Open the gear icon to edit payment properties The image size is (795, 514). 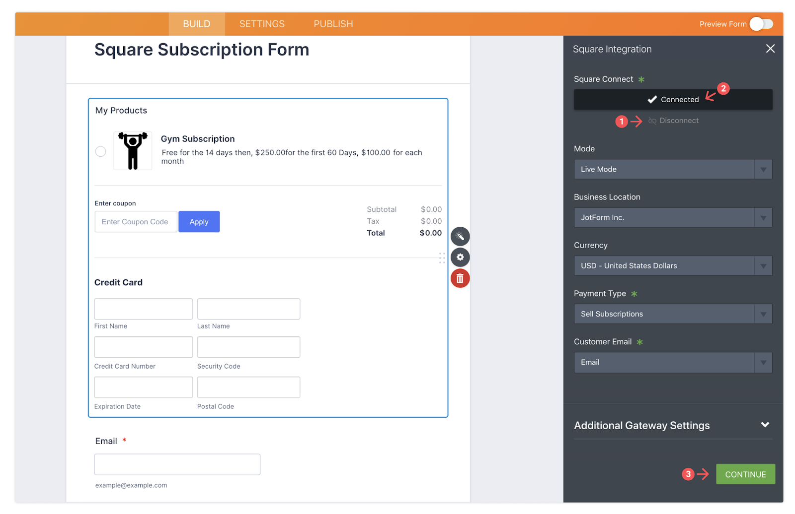(x=460, y=257)
